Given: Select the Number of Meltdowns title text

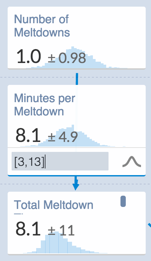Looking at the screenshot, I should [42, 26].
